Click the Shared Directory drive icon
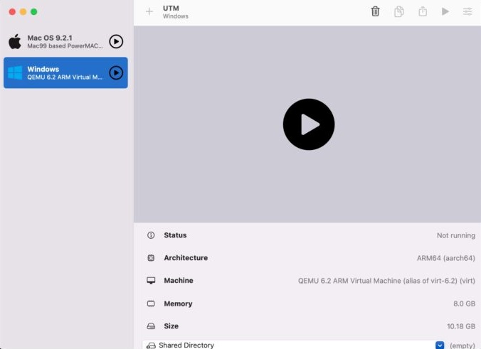Image resolution: width=481 pixels, height=349 pixels. click(x=151, y=345)
